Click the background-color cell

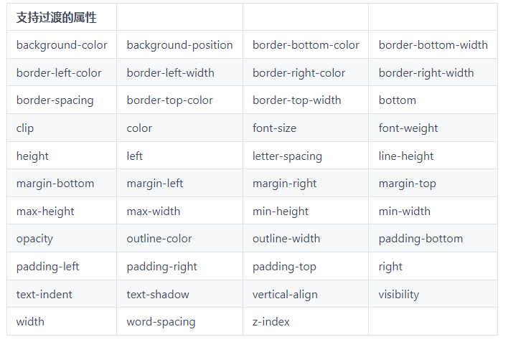[62, 45]
